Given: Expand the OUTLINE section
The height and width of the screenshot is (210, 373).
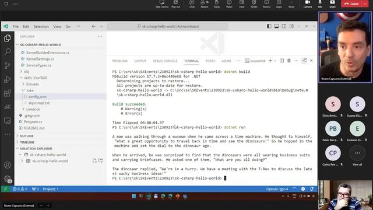Looking at the screenshot, I should (x=27, y=136).
